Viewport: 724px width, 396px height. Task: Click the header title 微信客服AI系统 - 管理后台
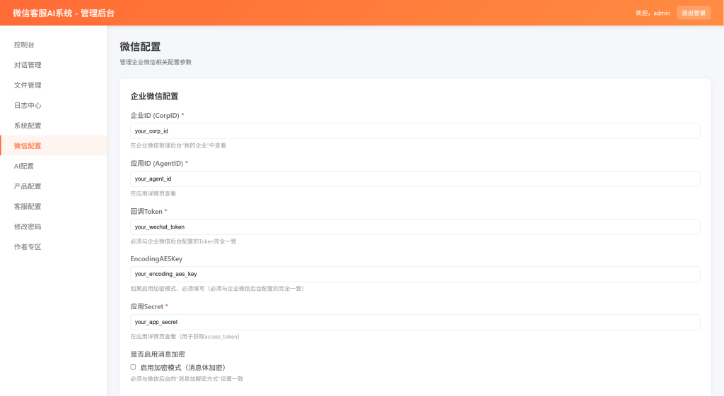64,13
